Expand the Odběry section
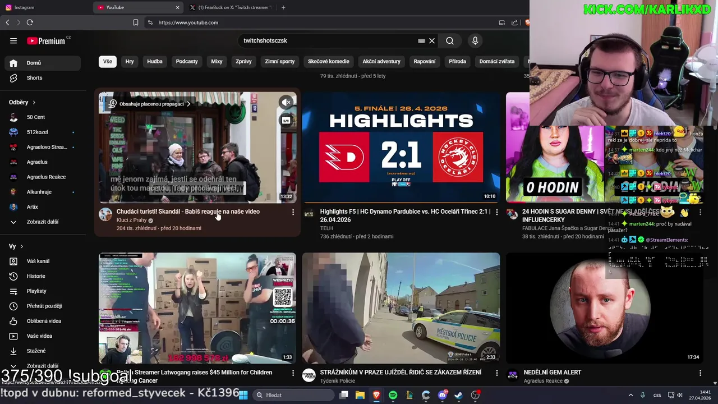Viewport: 718px width, 404px height. coord(22,102)
